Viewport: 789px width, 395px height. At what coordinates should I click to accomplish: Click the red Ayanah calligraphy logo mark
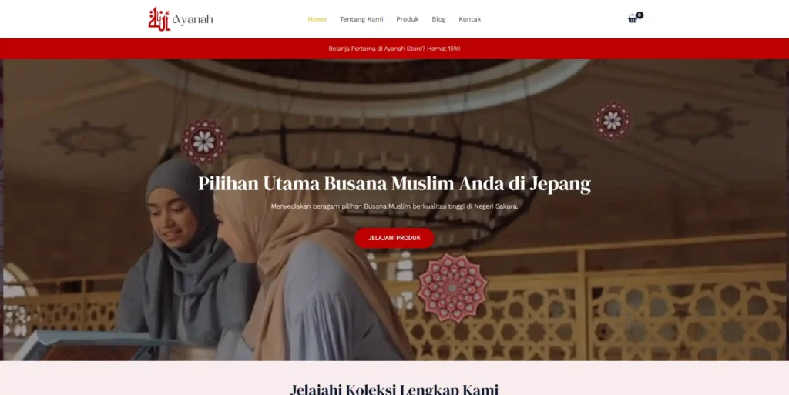tap(159, 19)
